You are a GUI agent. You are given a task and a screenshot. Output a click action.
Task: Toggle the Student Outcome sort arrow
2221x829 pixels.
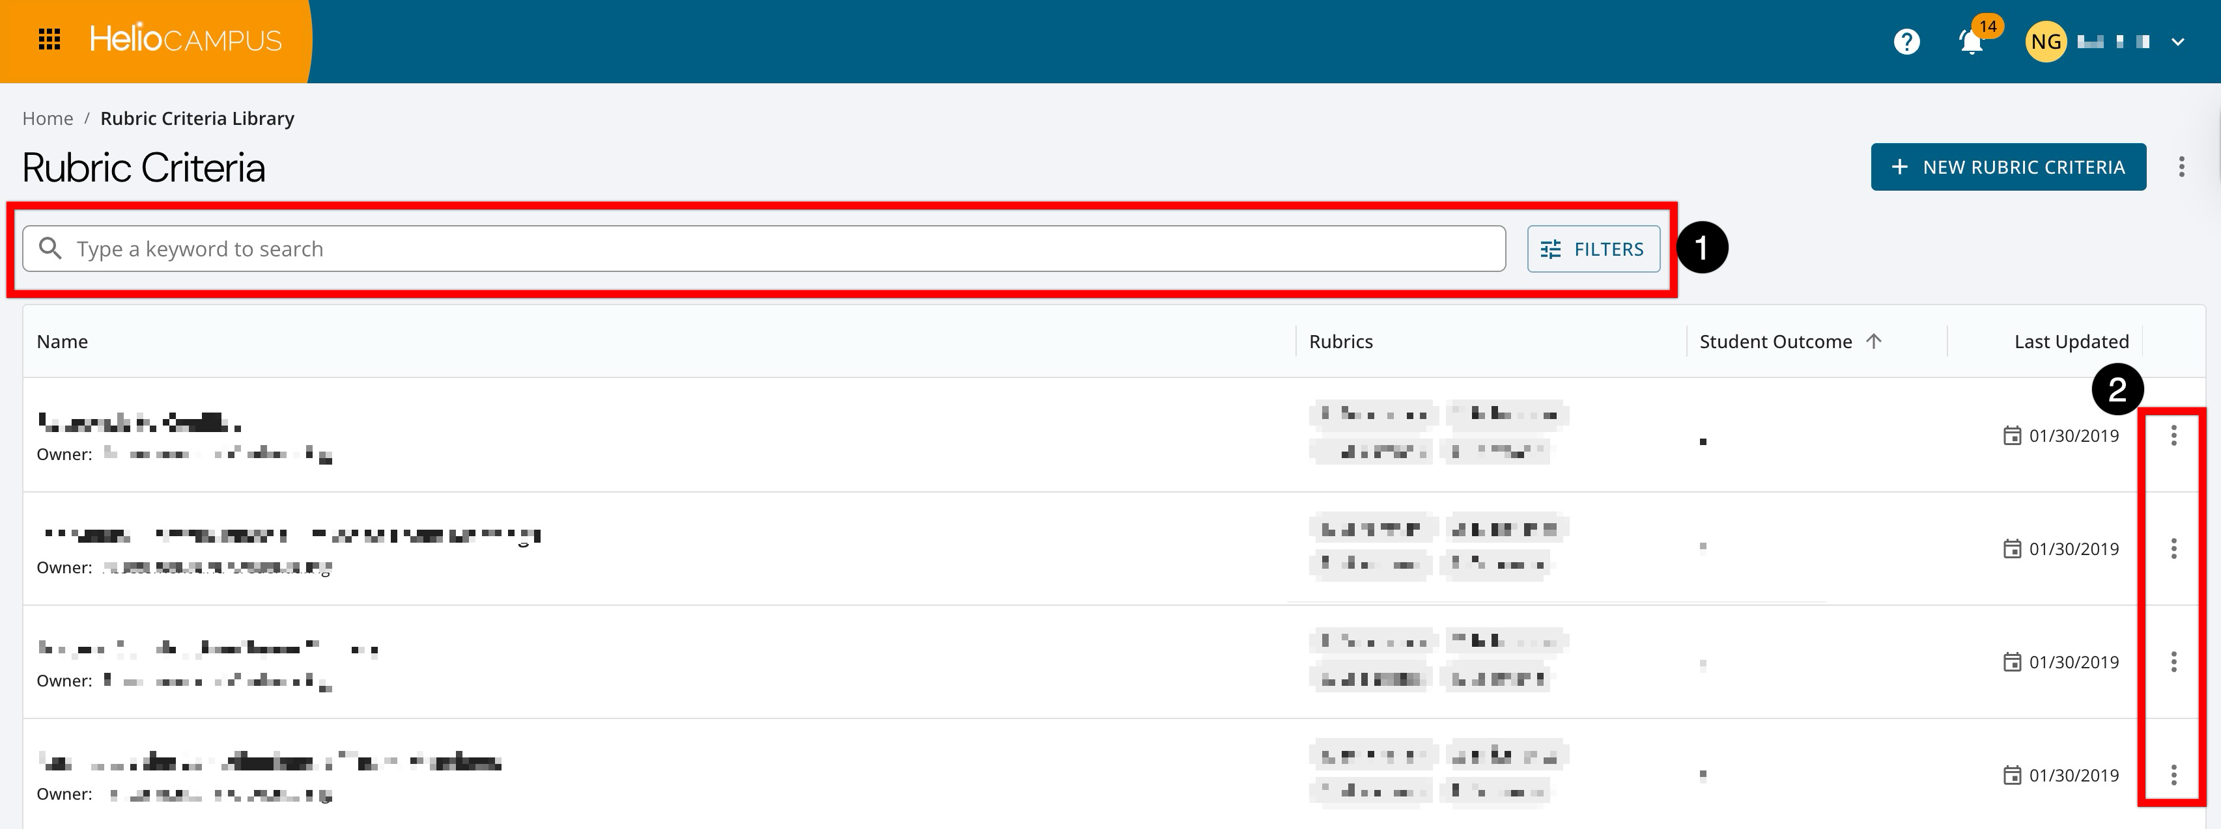1874,341
